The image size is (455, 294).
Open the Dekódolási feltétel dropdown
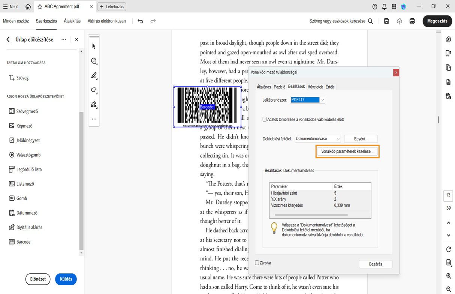pos(318,139)
